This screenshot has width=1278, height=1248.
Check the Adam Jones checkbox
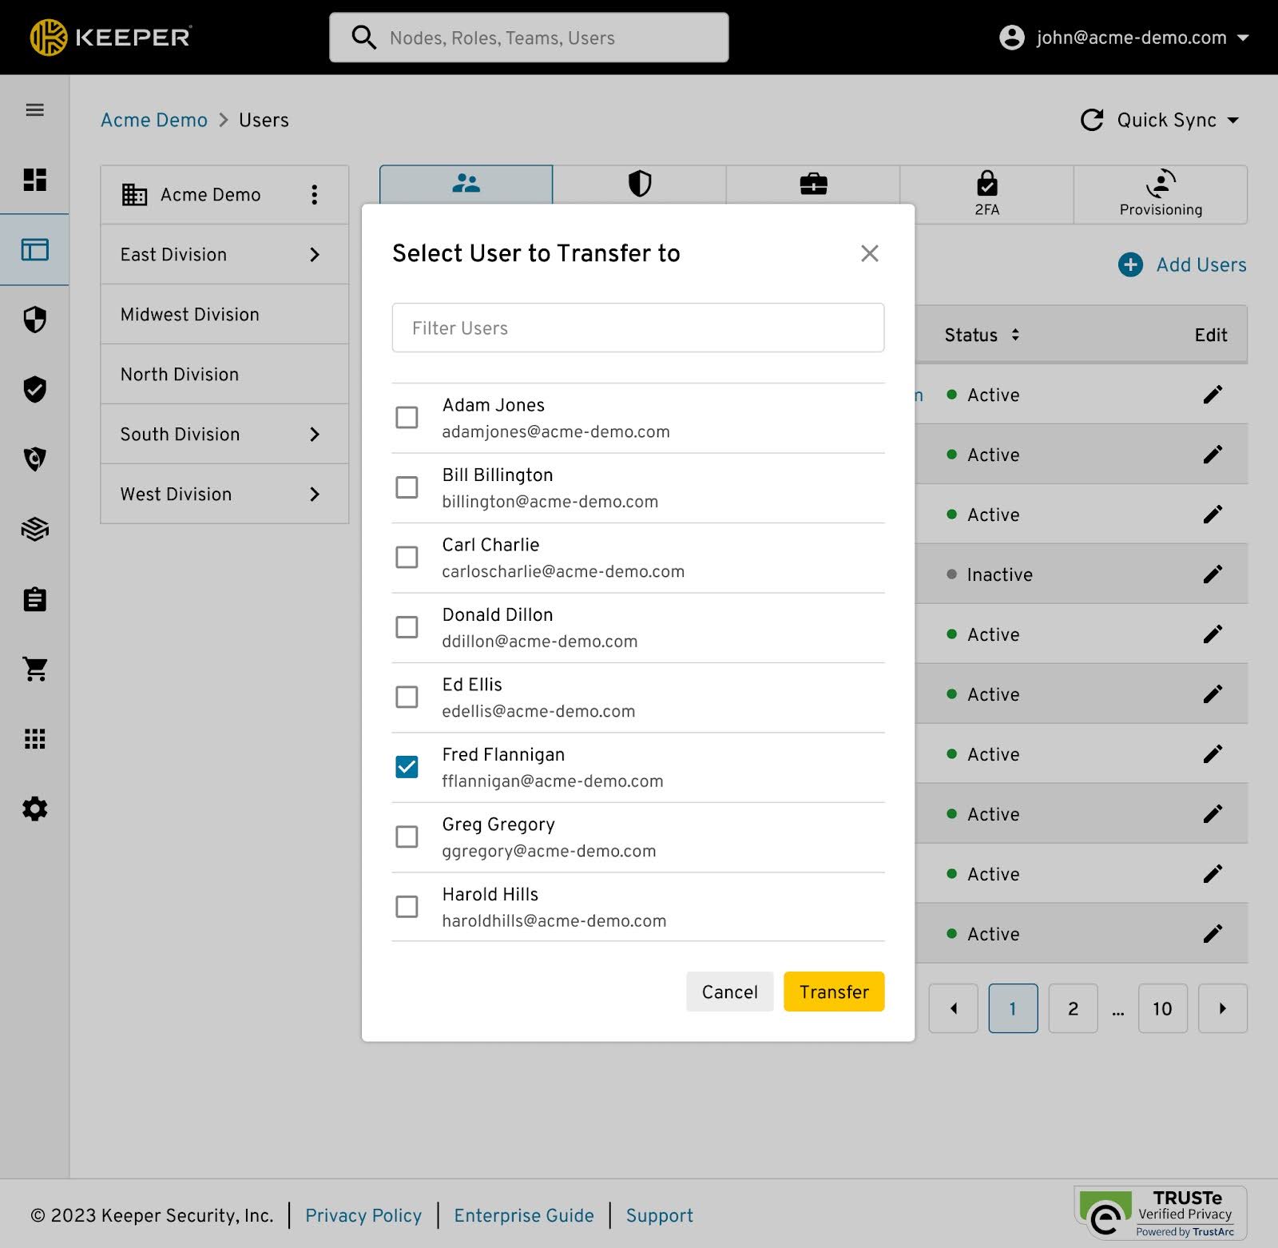point(407,417)
